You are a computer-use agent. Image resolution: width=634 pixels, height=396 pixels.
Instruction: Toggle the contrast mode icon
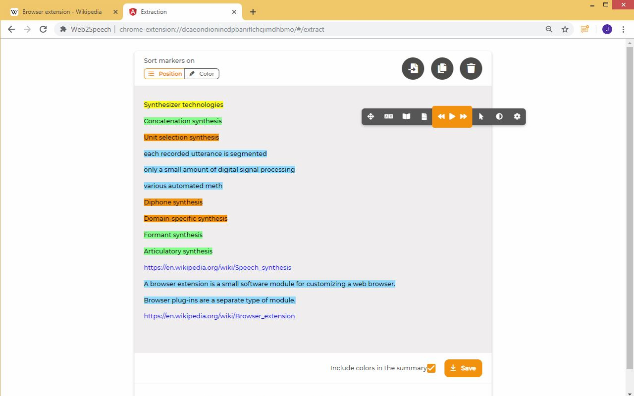(499, 116)
